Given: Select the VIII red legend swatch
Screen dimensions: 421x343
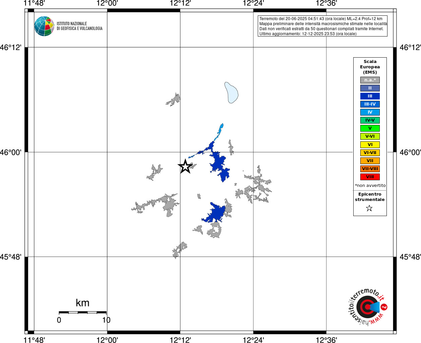Looking at the screenshot, I should coord(370,177).
